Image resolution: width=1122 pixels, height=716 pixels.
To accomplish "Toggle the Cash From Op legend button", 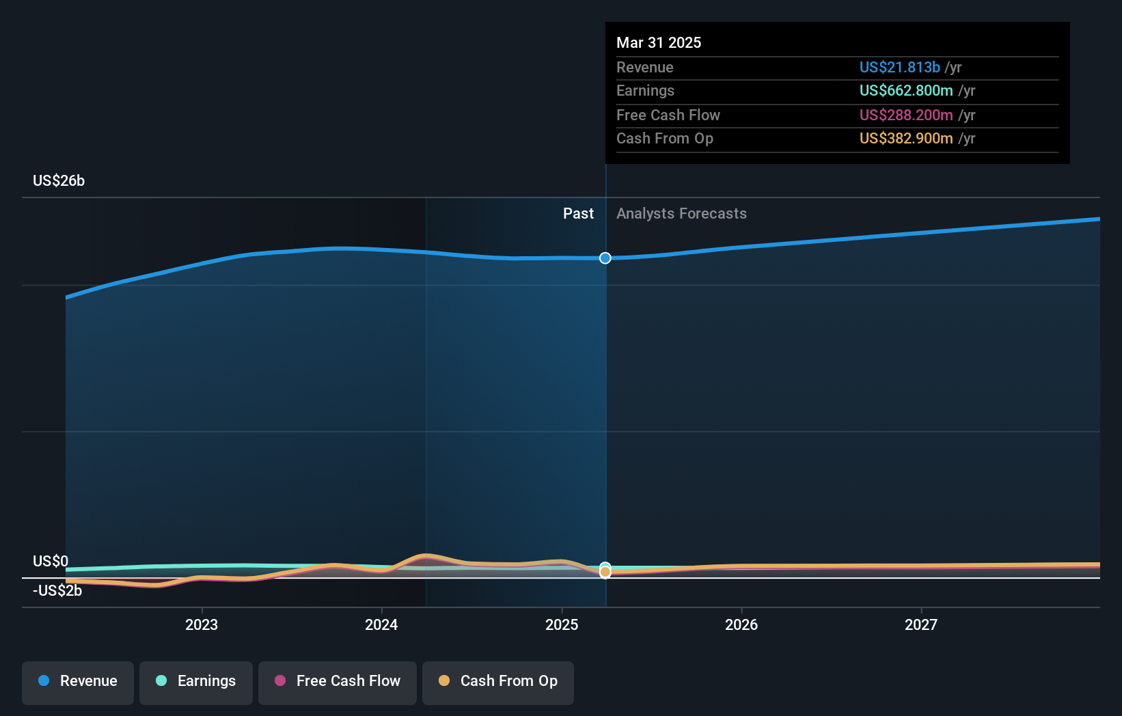I will pos(498,683).
